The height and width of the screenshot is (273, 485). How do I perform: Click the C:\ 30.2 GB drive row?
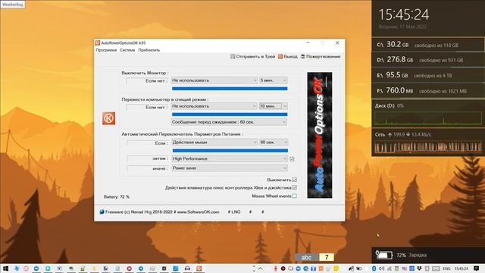(x=428, y=45)
